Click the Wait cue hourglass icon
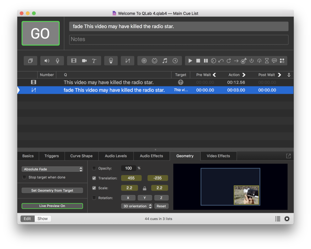Image resolution: width=311 pixels, height=249 pixels. coord(267,61)
